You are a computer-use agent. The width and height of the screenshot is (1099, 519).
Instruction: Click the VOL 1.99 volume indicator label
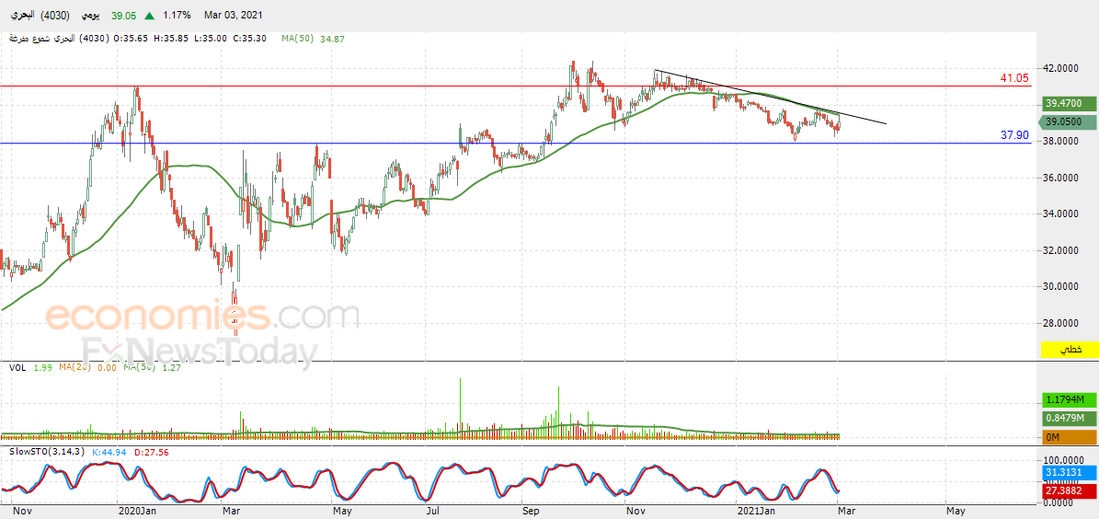29,367
